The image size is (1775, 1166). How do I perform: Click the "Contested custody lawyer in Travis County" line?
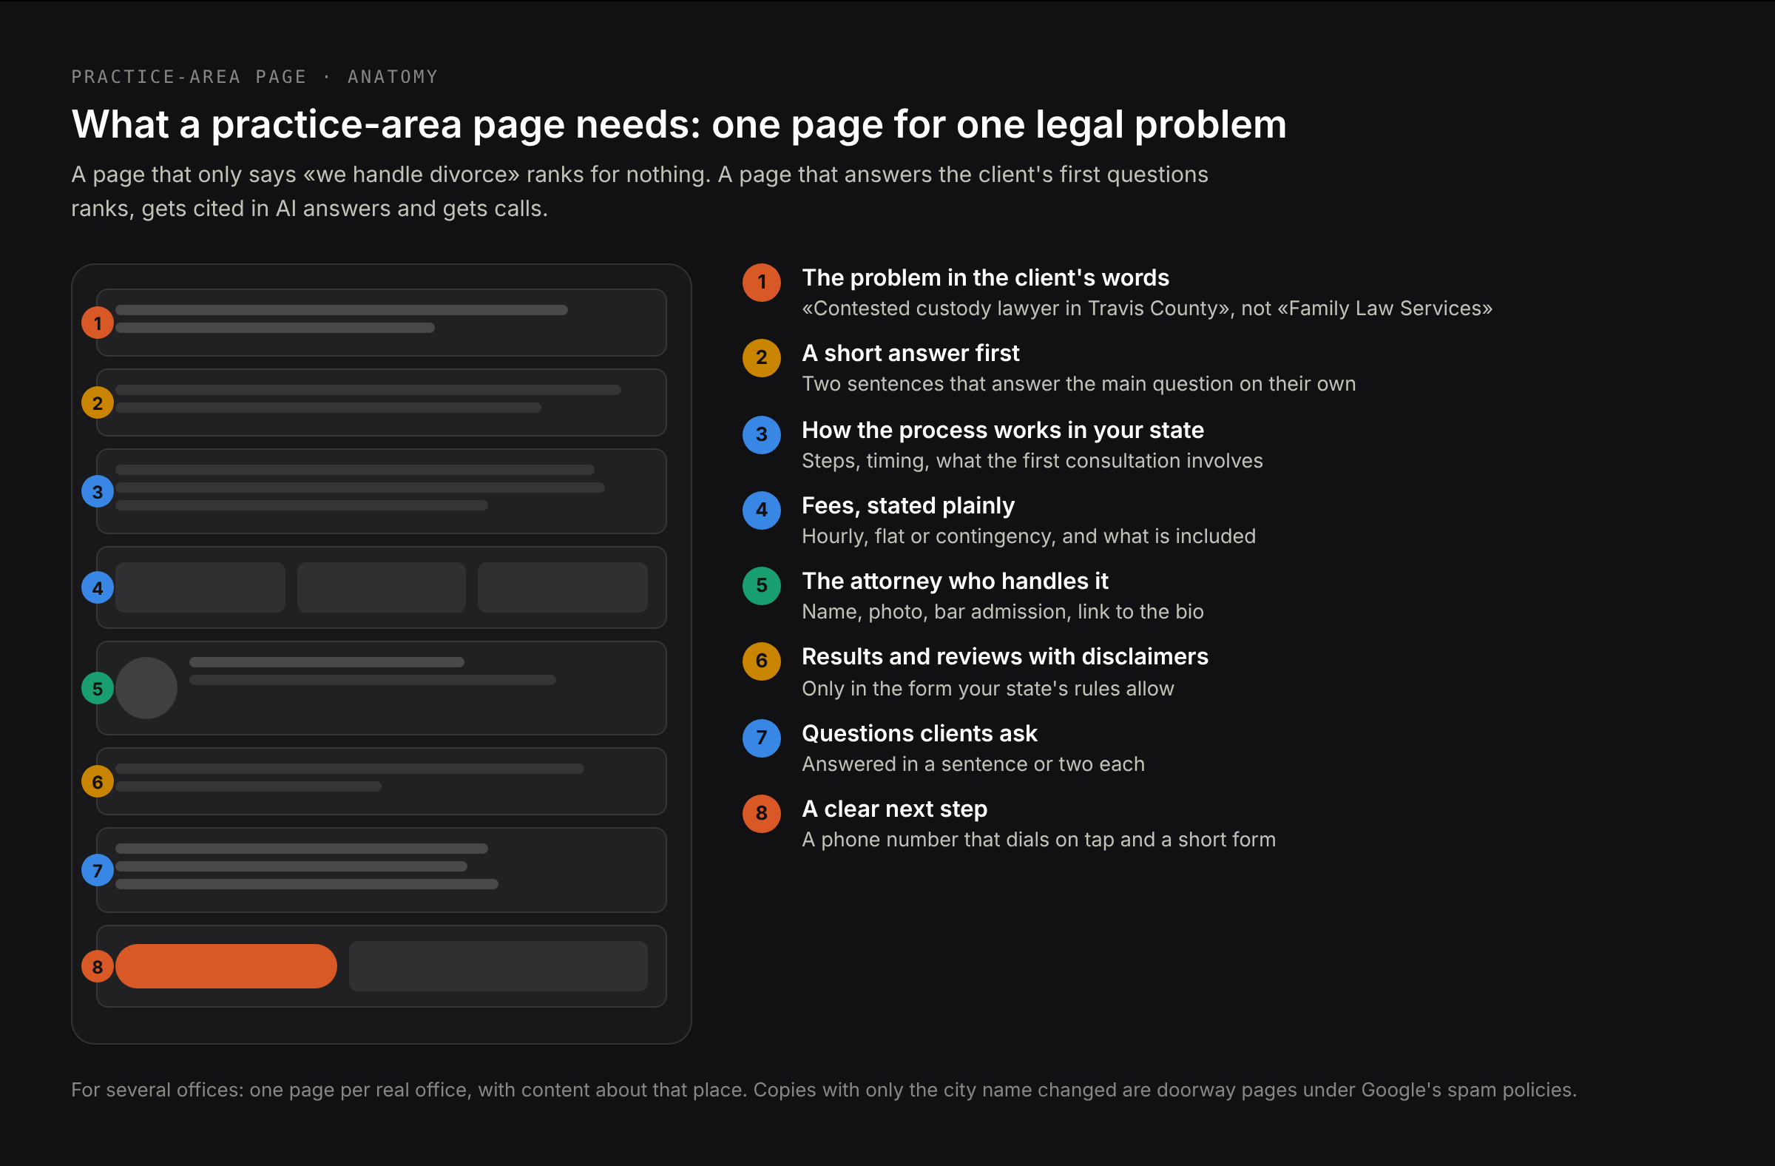(1147, 309)
